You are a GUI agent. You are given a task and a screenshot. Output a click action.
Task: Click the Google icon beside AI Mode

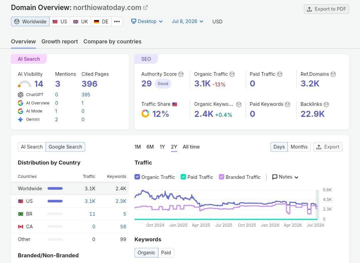pos(20,111)
